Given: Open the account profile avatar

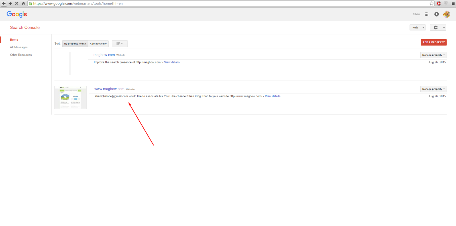Looking at the screenshot, I should coord(447,14).
